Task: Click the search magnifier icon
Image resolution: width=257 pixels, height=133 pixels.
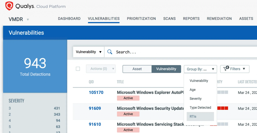Action: 110,52
